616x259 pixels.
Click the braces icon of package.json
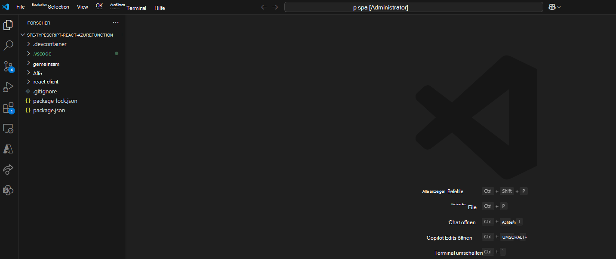(28, 110)
